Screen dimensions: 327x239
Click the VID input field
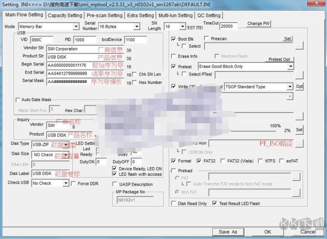click(x=42, y=40)
